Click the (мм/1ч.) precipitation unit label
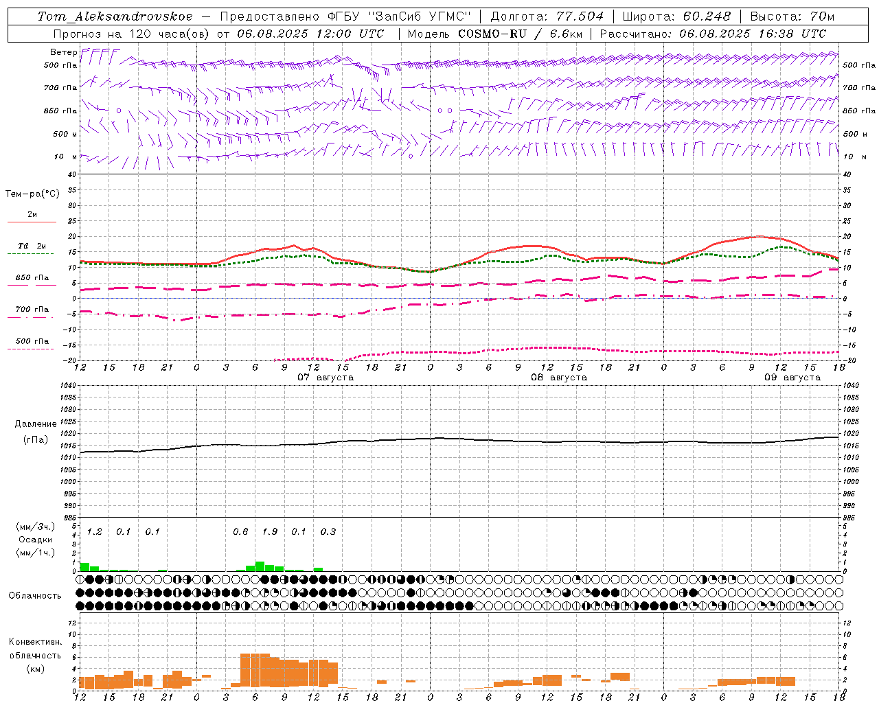This screenshot has width=879, height=703. coord(36,552)
